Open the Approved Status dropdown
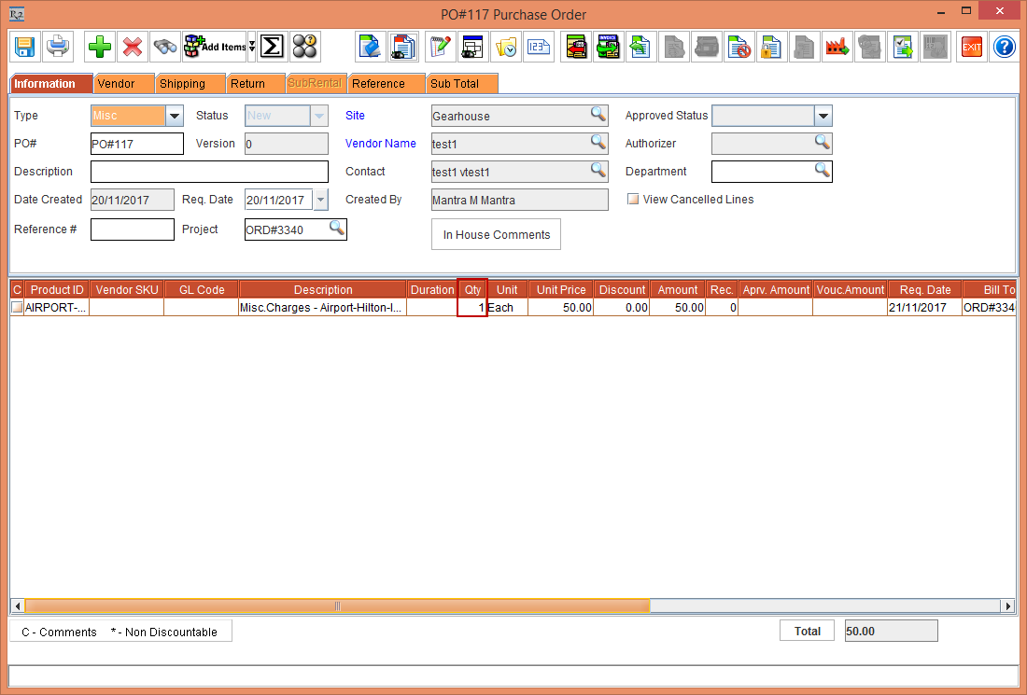This screenshot has height=695, width=1027. (x=823, y=116)
